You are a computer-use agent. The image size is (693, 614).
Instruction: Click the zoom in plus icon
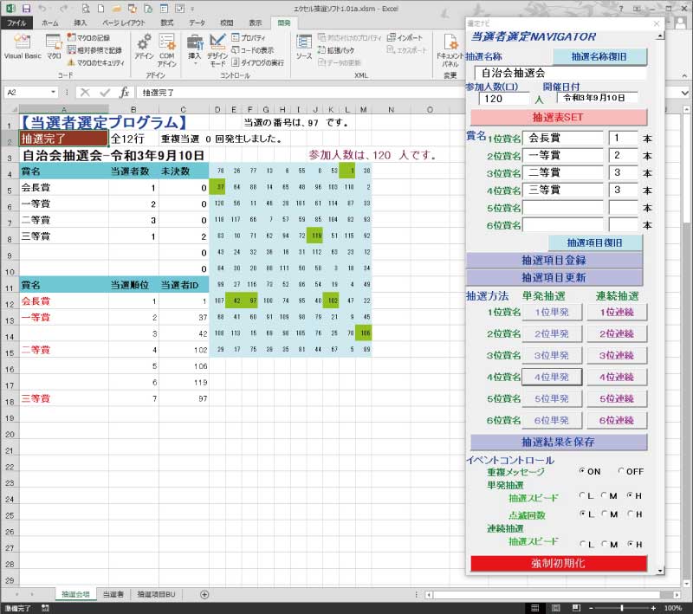tap(653, 608)
